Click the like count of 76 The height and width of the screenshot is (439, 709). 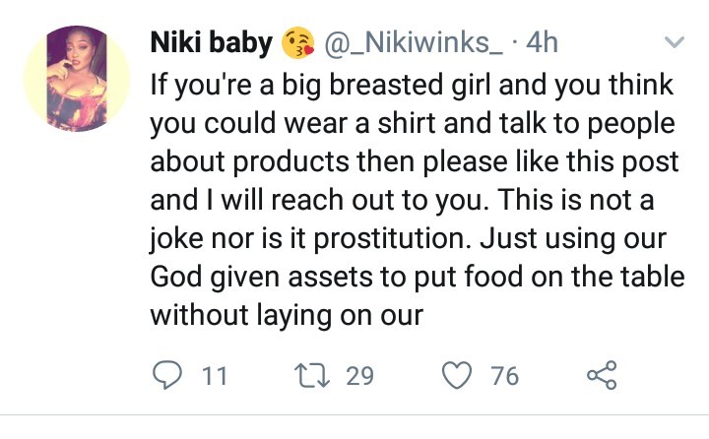pos(506,375)
